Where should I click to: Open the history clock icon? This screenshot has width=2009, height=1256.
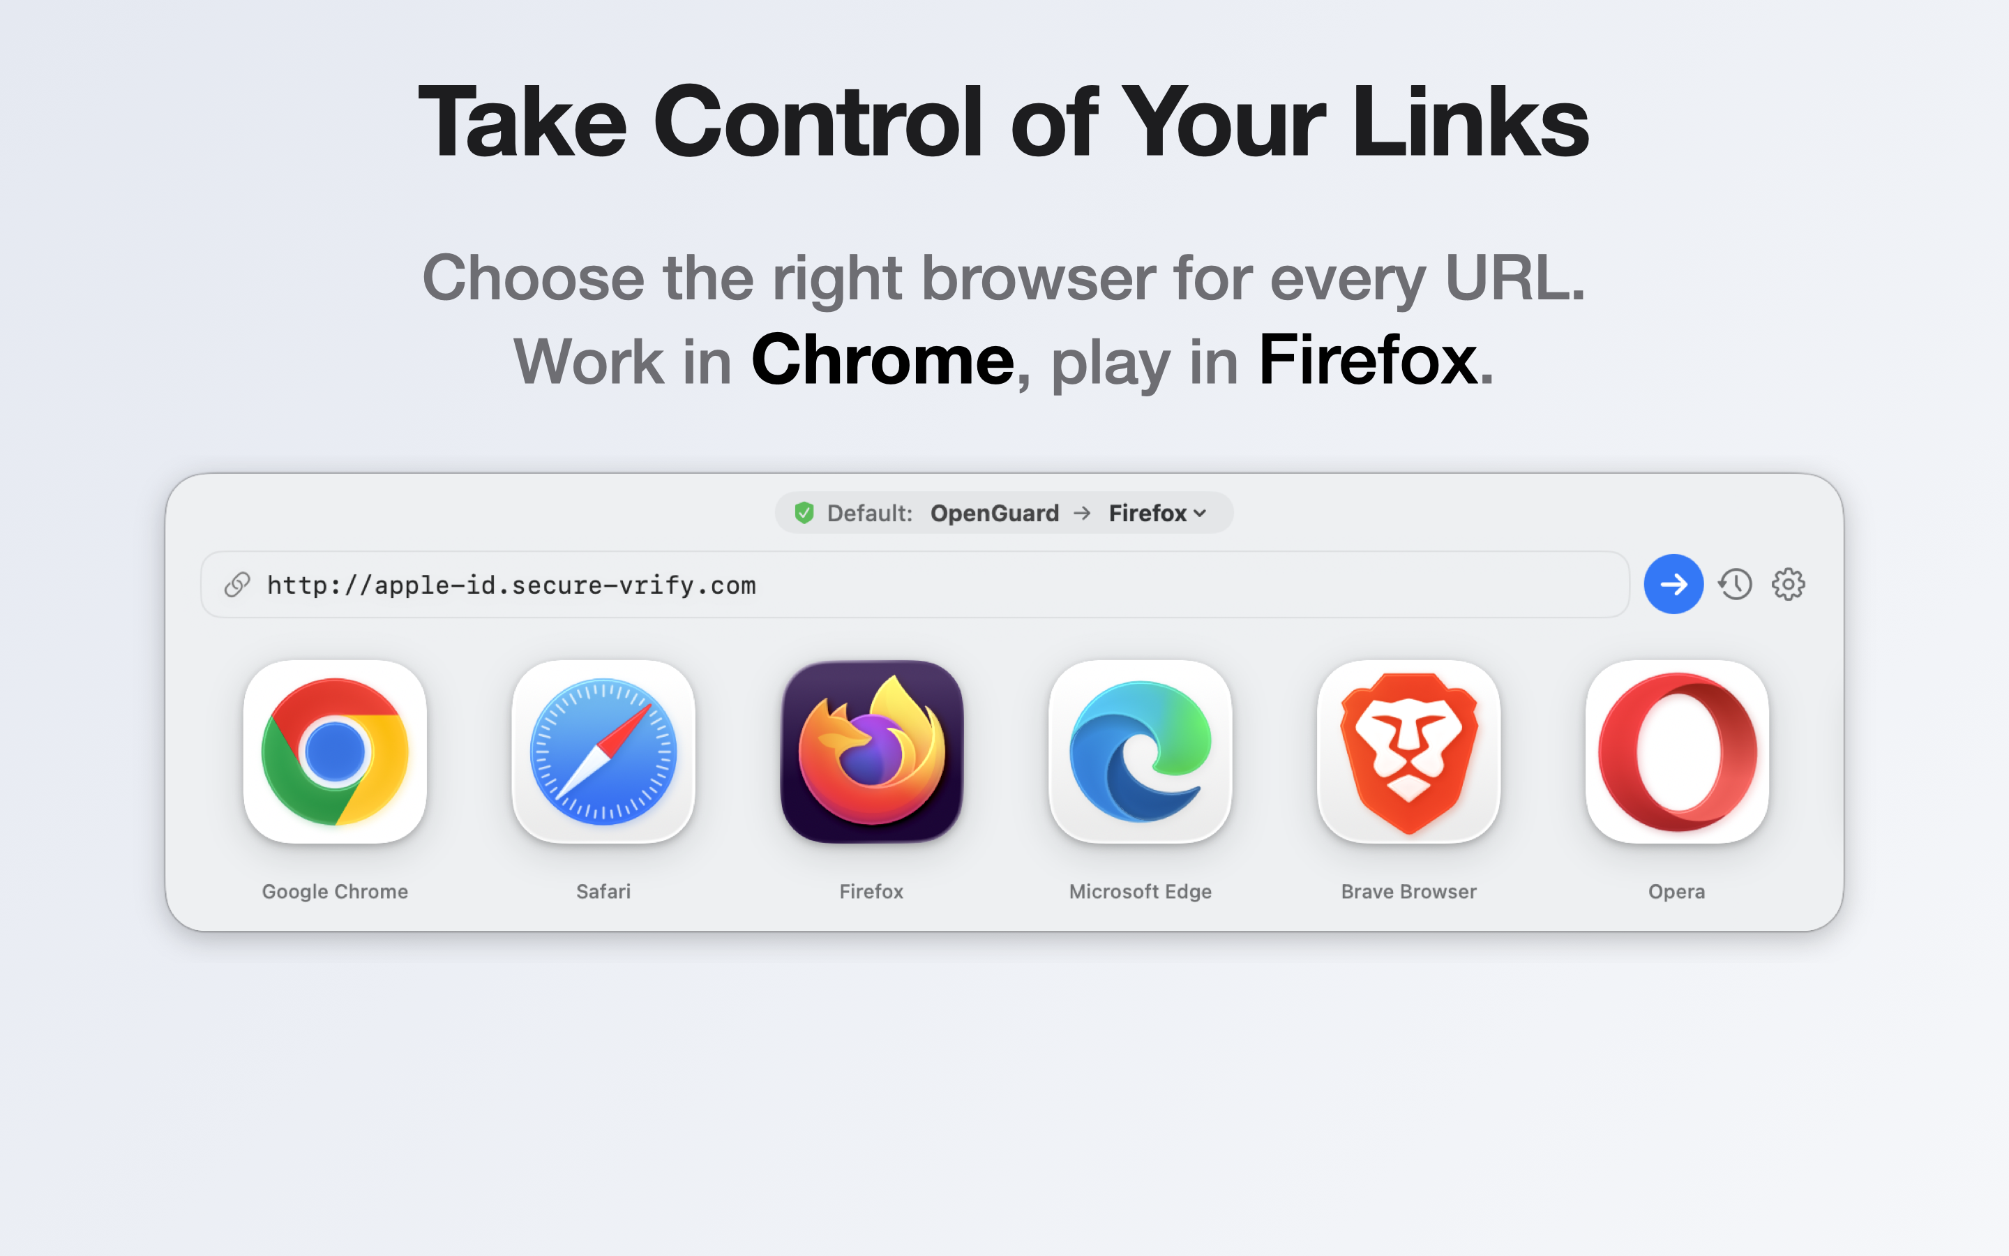[1735, 584]
